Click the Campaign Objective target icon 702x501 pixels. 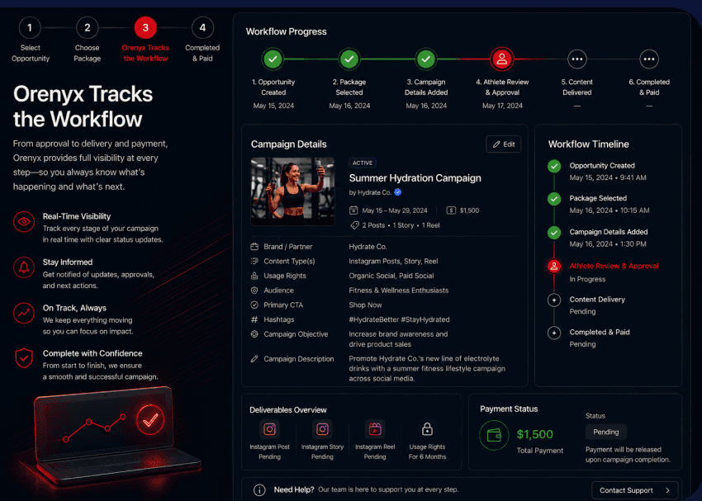click(x=254, y=334)
